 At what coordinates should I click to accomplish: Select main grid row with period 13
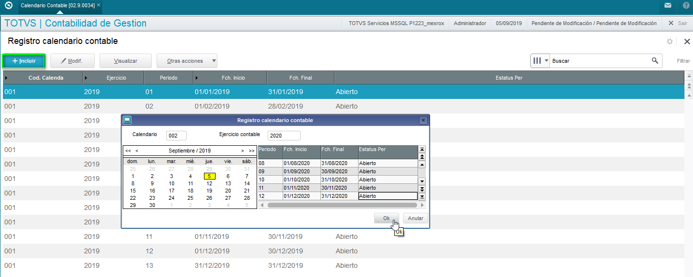point(344,265)
